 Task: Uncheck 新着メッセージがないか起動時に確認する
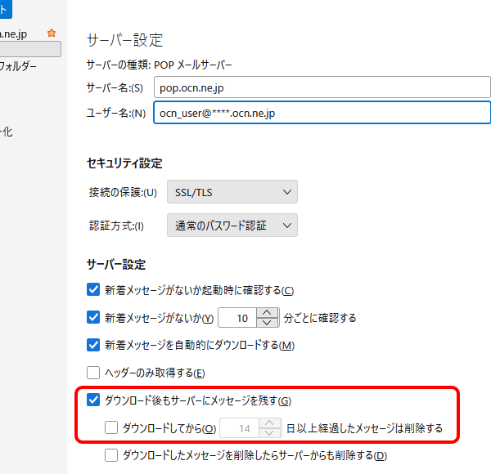pyautogui.click(x=93, y=289)
